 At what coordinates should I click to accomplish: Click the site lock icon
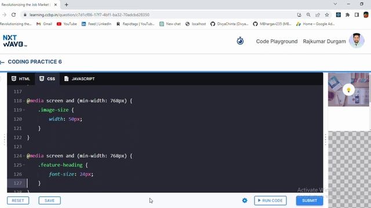pos(25,14)
